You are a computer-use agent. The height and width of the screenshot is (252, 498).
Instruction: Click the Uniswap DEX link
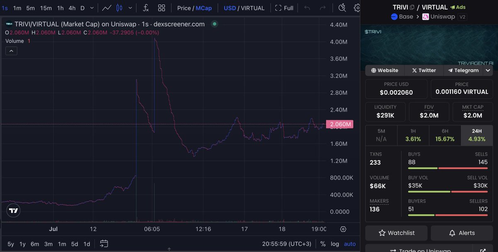click(439, 17)
